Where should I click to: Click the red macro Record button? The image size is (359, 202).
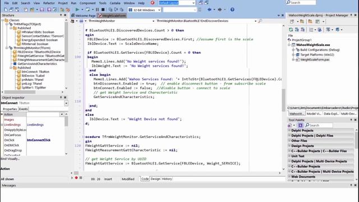pos(76,178)
